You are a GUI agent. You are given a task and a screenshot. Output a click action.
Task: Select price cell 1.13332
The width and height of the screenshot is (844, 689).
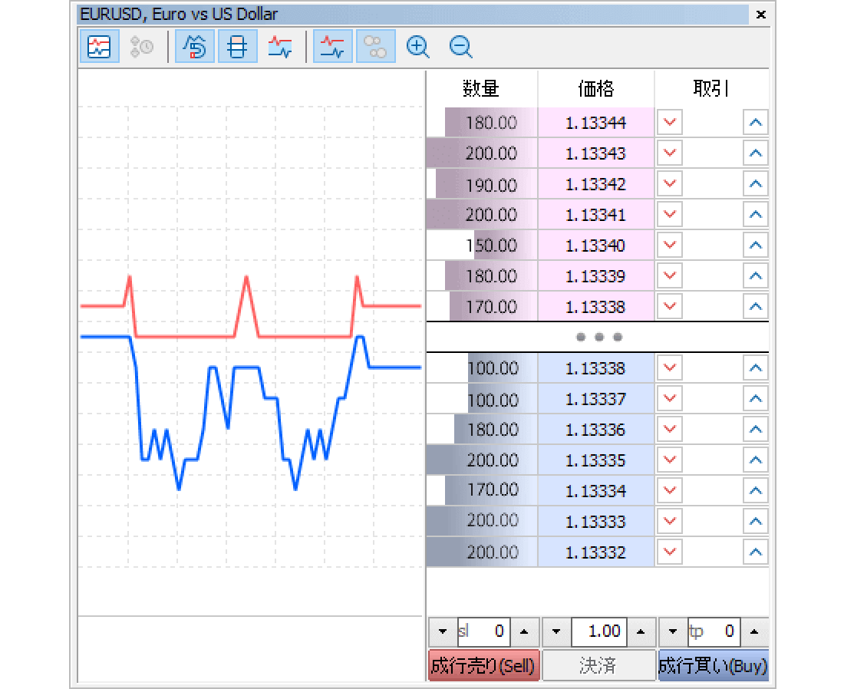pos(596,552)
